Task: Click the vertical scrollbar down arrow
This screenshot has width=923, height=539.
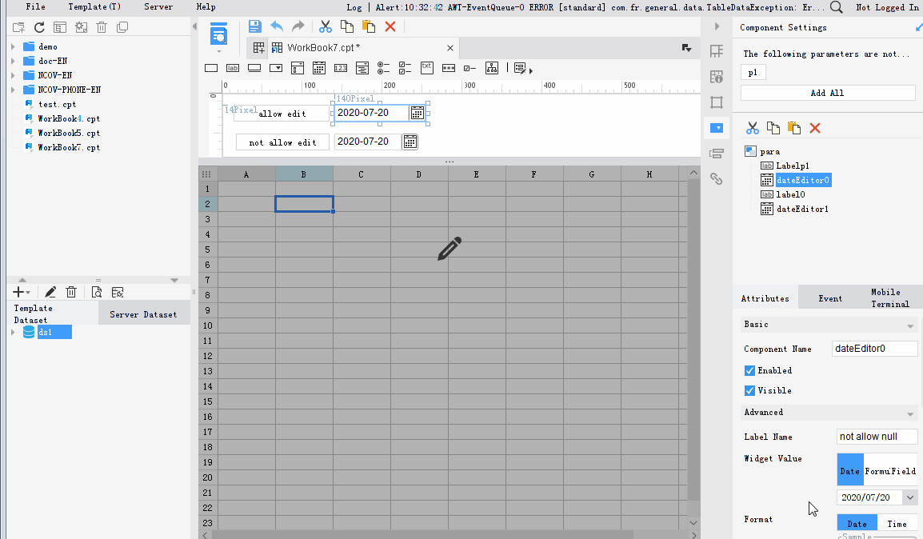Action: pyautogui.click(x=693, y=522)
